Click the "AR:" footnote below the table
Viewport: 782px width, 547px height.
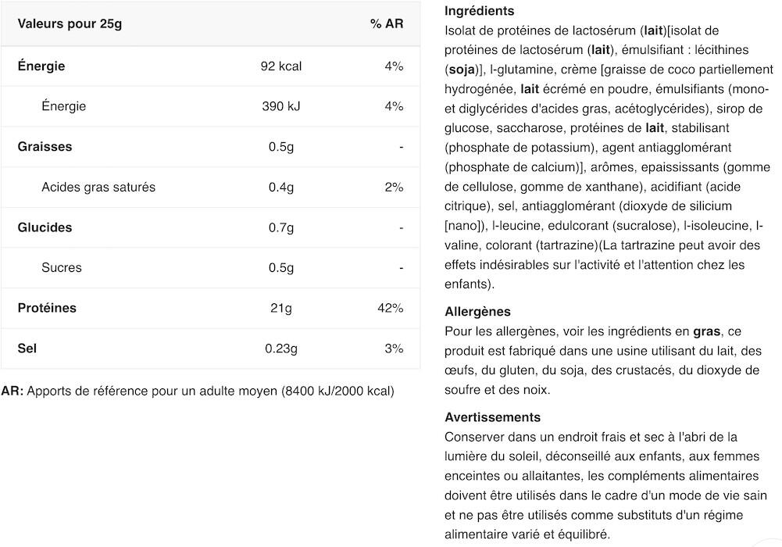(x=12, y=391)
